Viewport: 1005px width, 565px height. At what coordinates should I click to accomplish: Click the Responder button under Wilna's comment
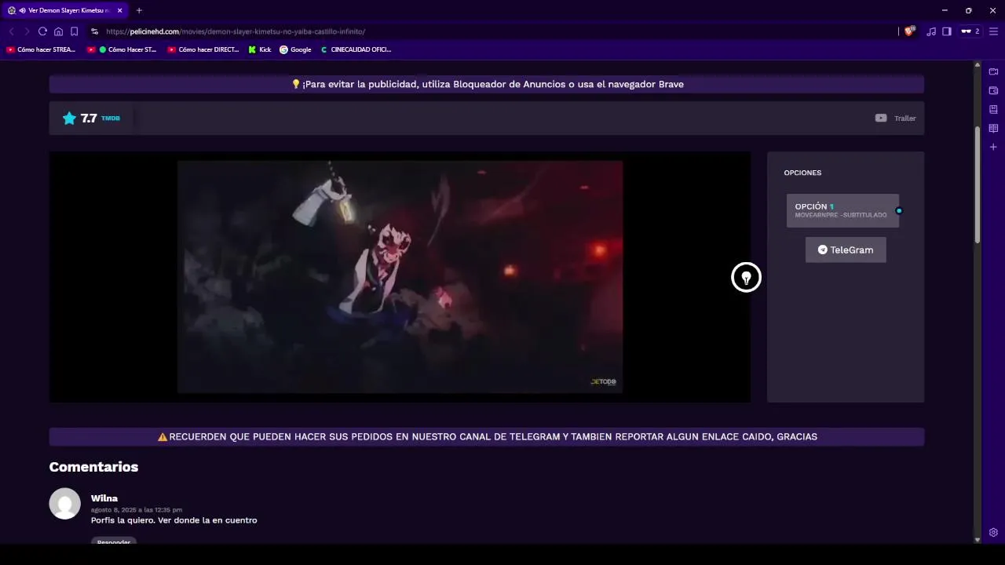click(x=114, y=541)
